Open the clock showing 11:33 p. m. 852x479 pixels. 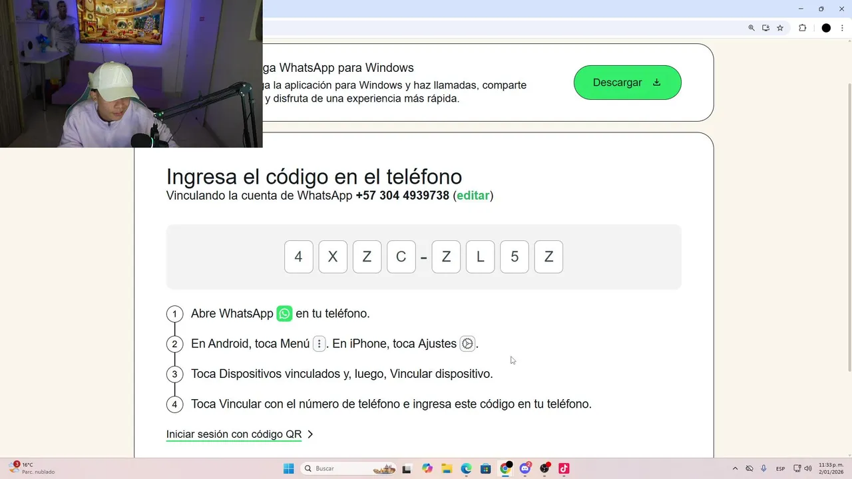831,468
